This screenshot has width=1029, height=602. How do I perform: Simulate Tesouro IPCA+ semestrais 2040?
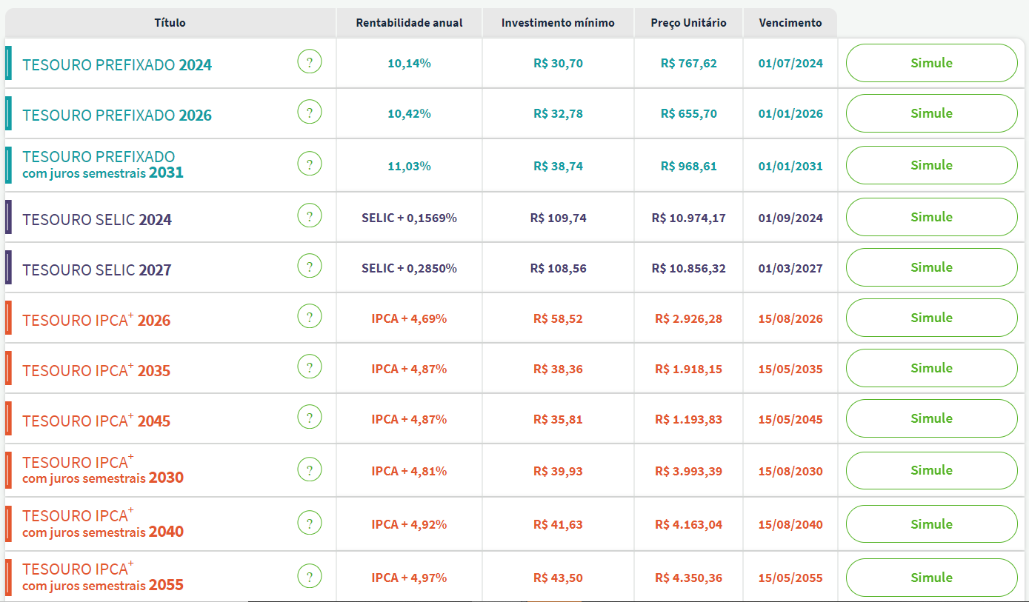pyautogui.click(x=931, y=524)
